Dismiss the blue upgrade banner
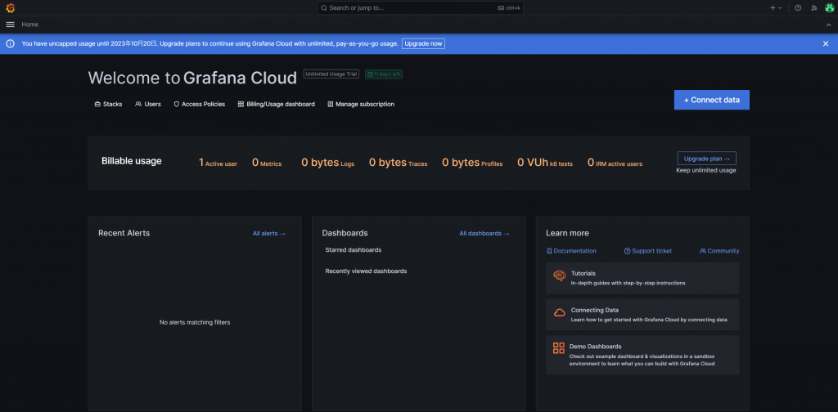 (x=826, y=44)
